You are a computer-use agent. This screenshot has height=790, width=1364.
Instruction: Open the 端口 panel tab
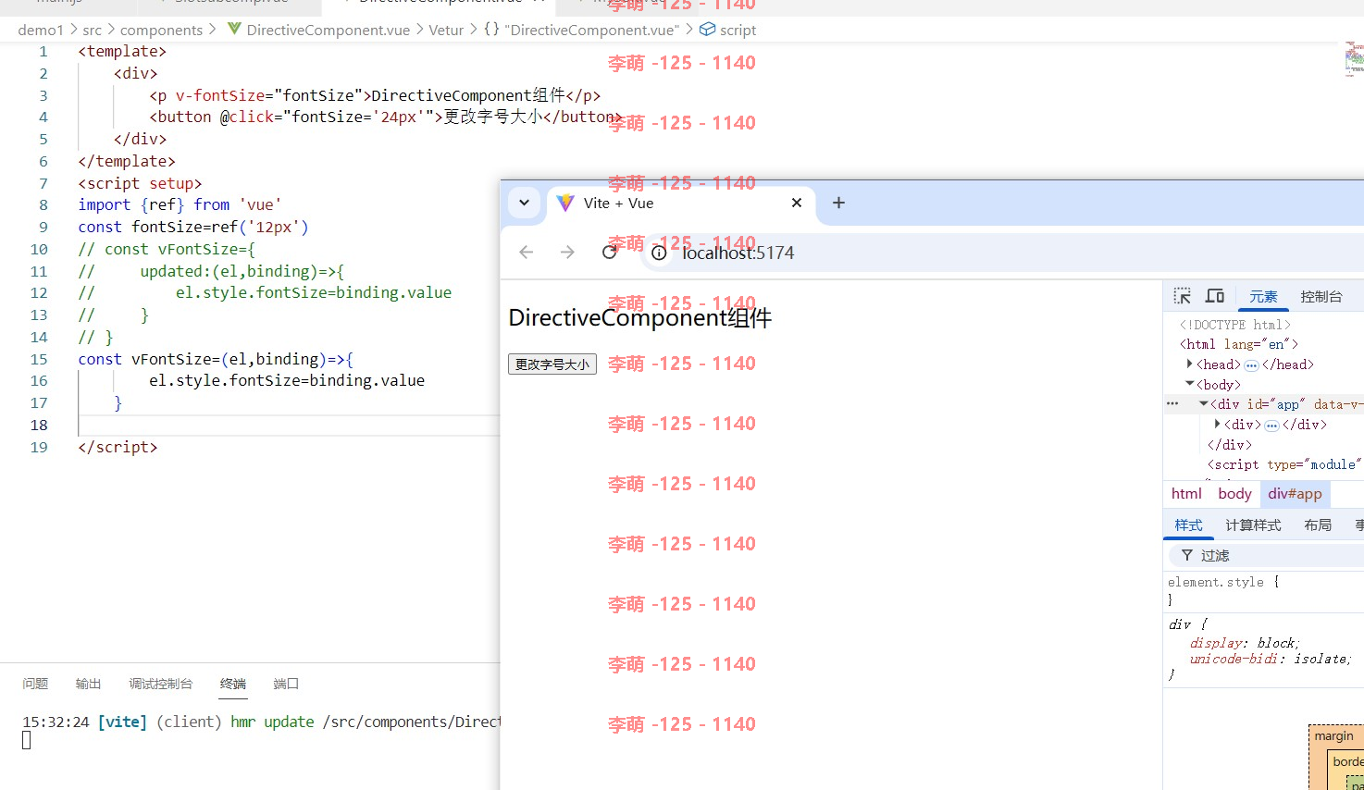click(x=286, y=684)
